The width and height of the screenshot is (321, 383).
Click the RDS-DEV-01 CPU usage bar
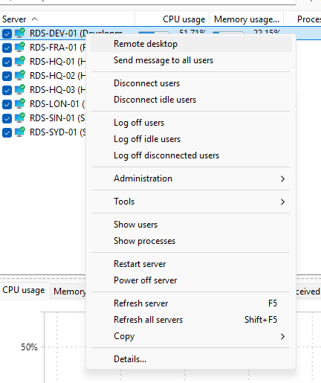(x=154, y=33)
